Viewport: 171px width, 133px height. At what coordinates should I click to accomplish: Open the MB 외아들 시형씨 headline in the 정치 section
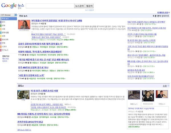pos(44,114)
